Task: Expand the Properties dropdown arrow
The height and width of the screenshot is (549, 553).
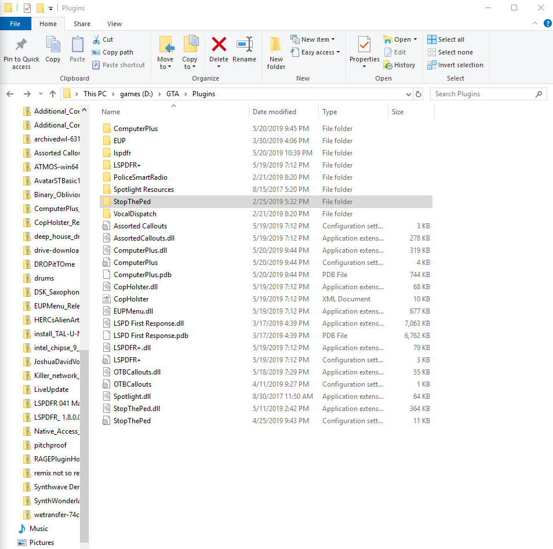Action: pyautogui.click(x=364, y=67)
